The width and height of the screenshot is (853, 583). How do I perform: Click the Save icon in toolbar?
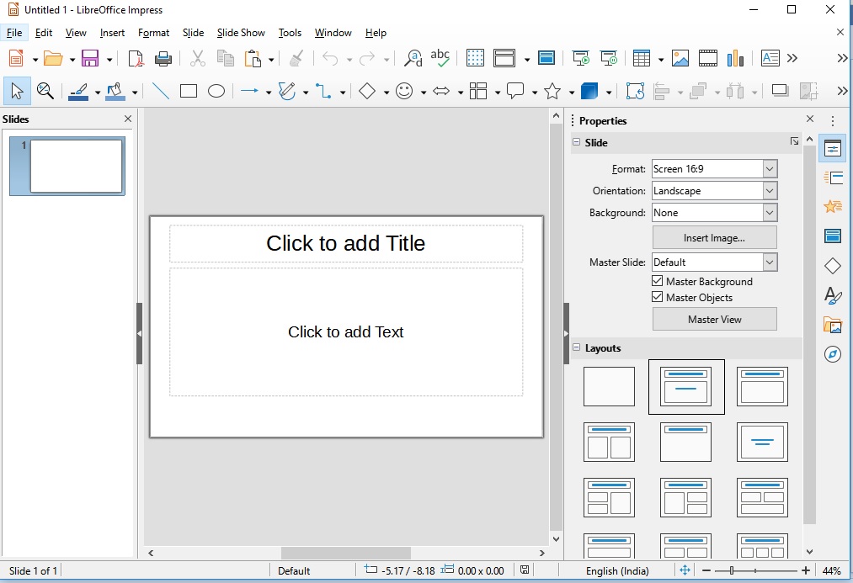pyautogui.click(x=89, y=58)
